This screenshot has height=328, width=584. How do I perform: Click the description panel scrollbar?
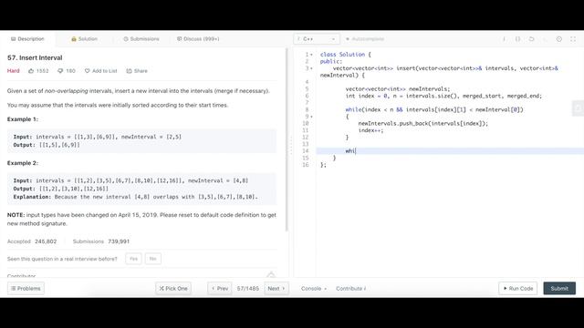(x=287, y=139)
